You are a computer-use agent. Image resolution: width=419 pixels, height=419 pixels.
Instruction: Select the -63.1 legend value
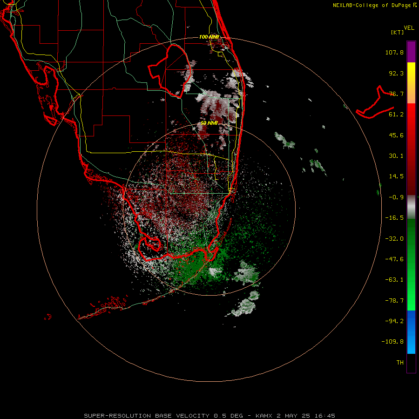[x=394, y=280]
